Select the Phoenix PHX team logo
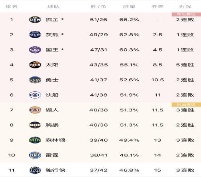The width and height of the screenshot is (201, 177). coord(35,65)
